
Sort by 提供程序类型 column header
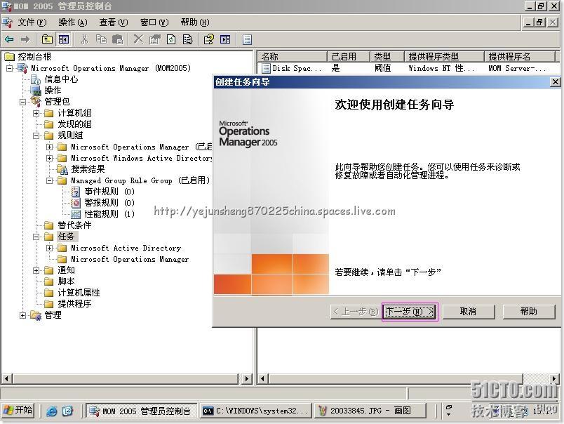444,56
